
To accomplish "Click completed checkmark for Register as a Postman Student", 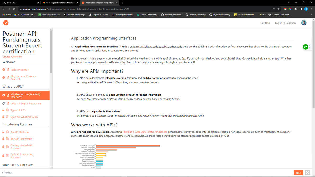I will click(x=4, y=78).
